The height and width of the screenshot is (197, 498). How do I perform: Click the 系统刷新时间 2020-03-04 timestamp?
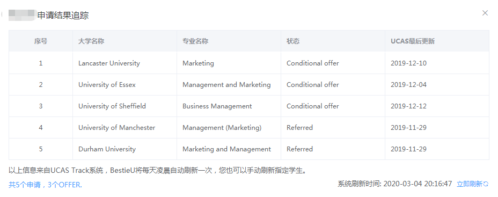[394, 184]
